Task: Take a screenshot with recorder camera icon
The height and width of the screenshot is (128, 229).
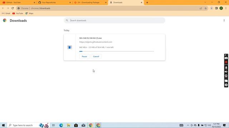Action: pyautogui.click(x=226, y=58)
